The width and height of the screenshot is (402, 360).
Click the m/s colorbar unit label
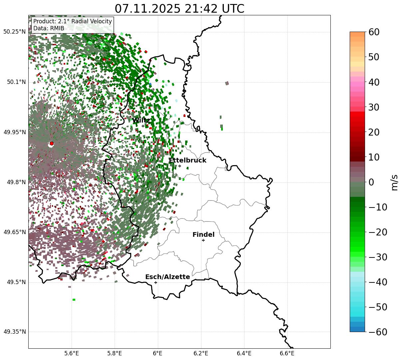(x=394, y=182)
